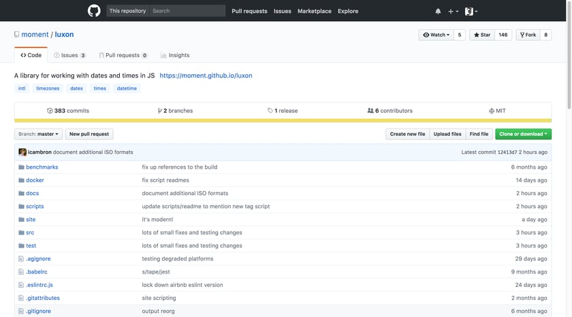Switch to the Code tab
572x317 pixels.
pyautogui.click(x=31, y=55)
